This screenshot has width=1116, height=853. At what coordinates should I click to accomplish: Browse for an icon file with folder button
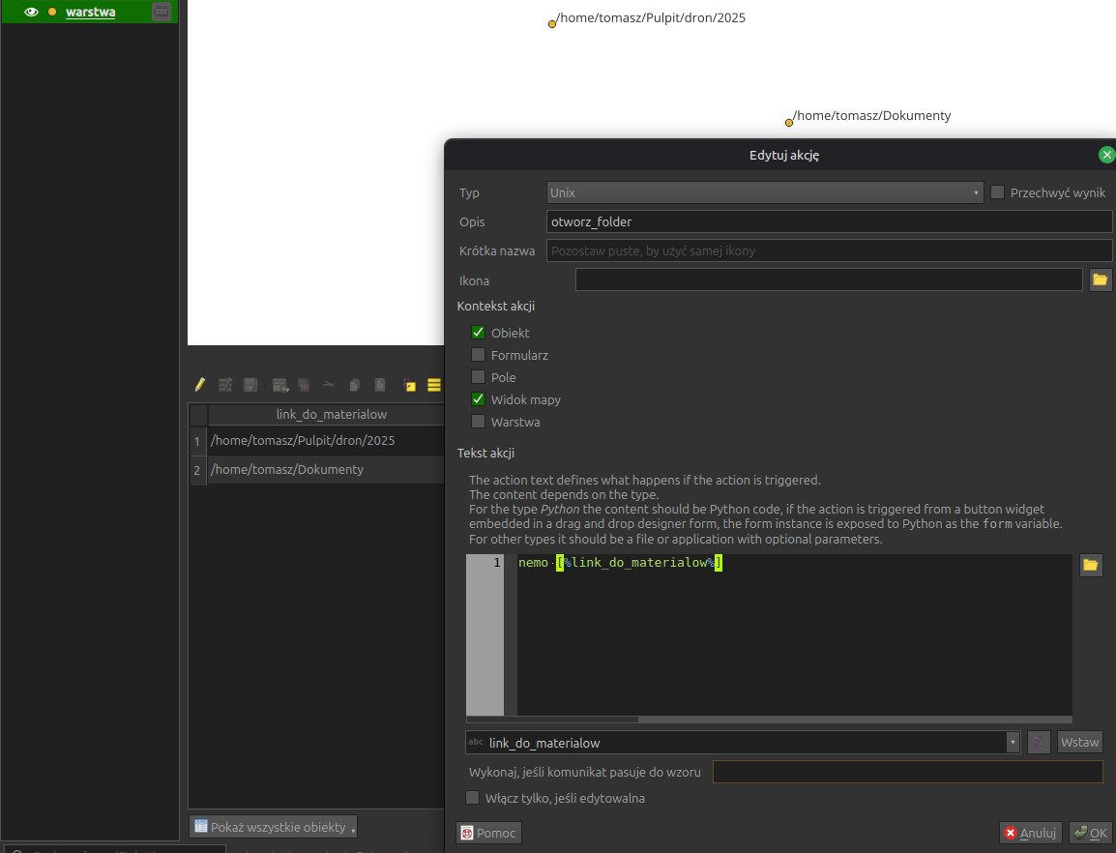[x=1100, y=280]
